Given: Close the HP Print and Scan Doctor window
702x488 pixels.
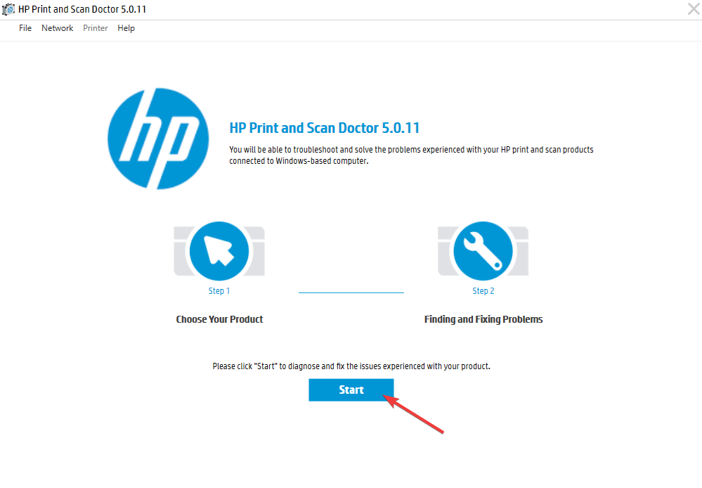Looking at the screenshot, I should pyautogui.click(x=694, y=8).
